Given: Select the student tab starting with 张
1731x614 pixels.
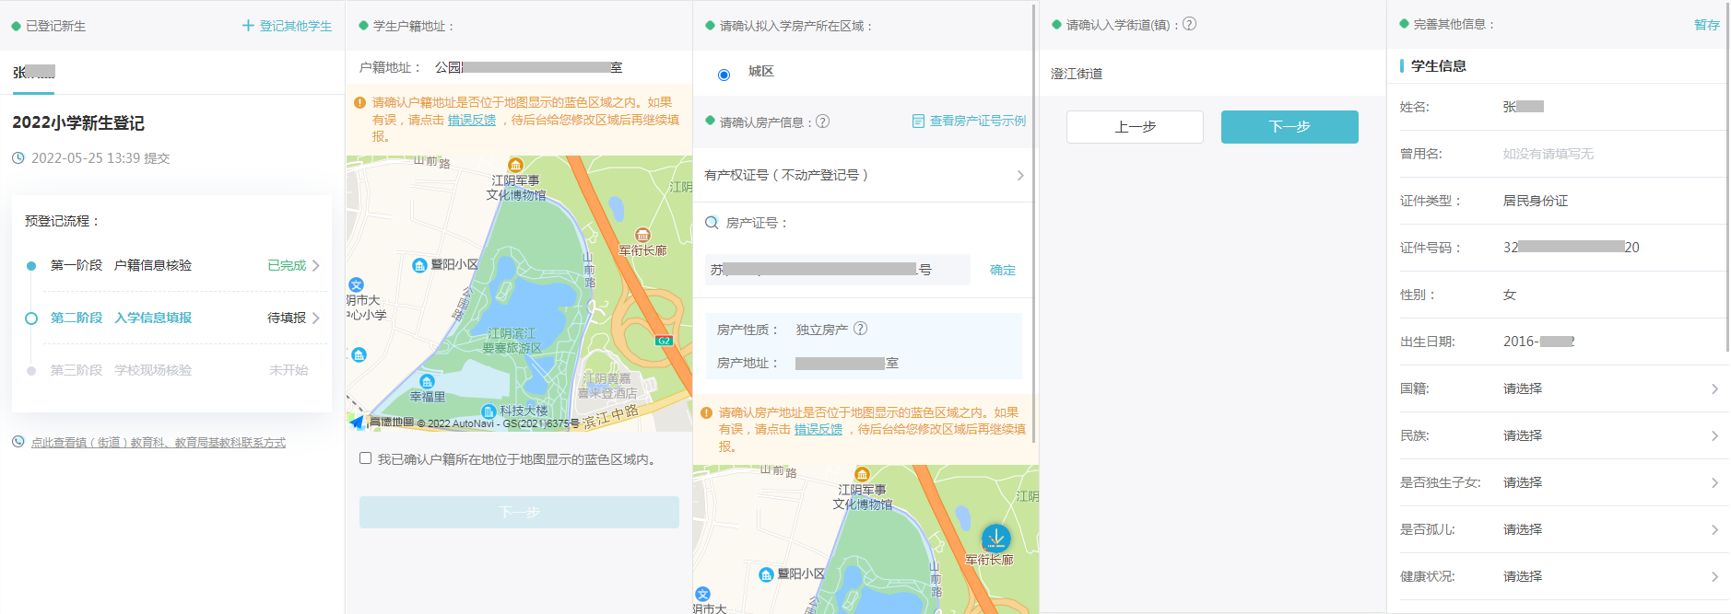Looking at the screenshot, I should [33, 72].
